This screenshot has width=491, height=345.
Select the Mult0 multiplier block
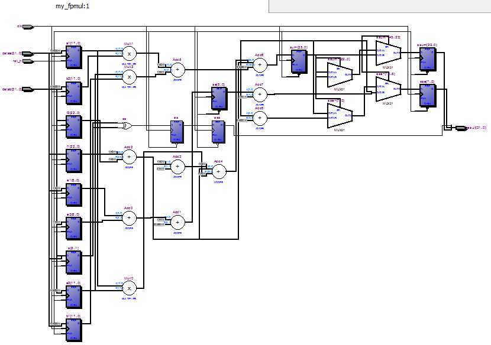tap(129, 288)
